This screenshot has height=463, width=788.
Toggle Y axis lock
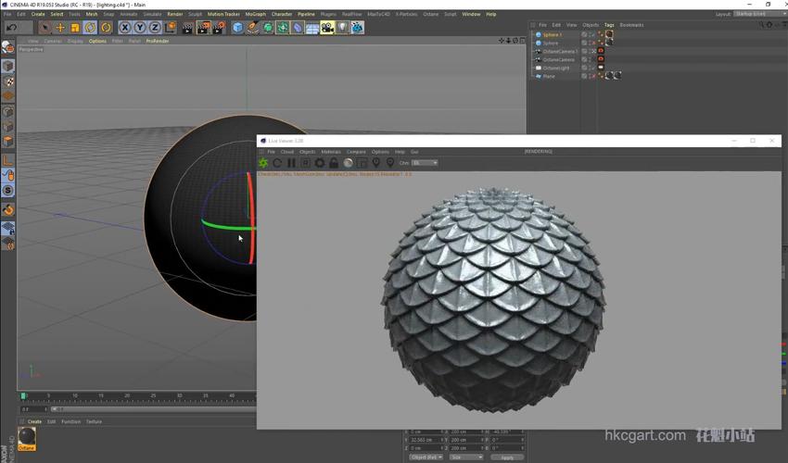(x=140, y=28)
